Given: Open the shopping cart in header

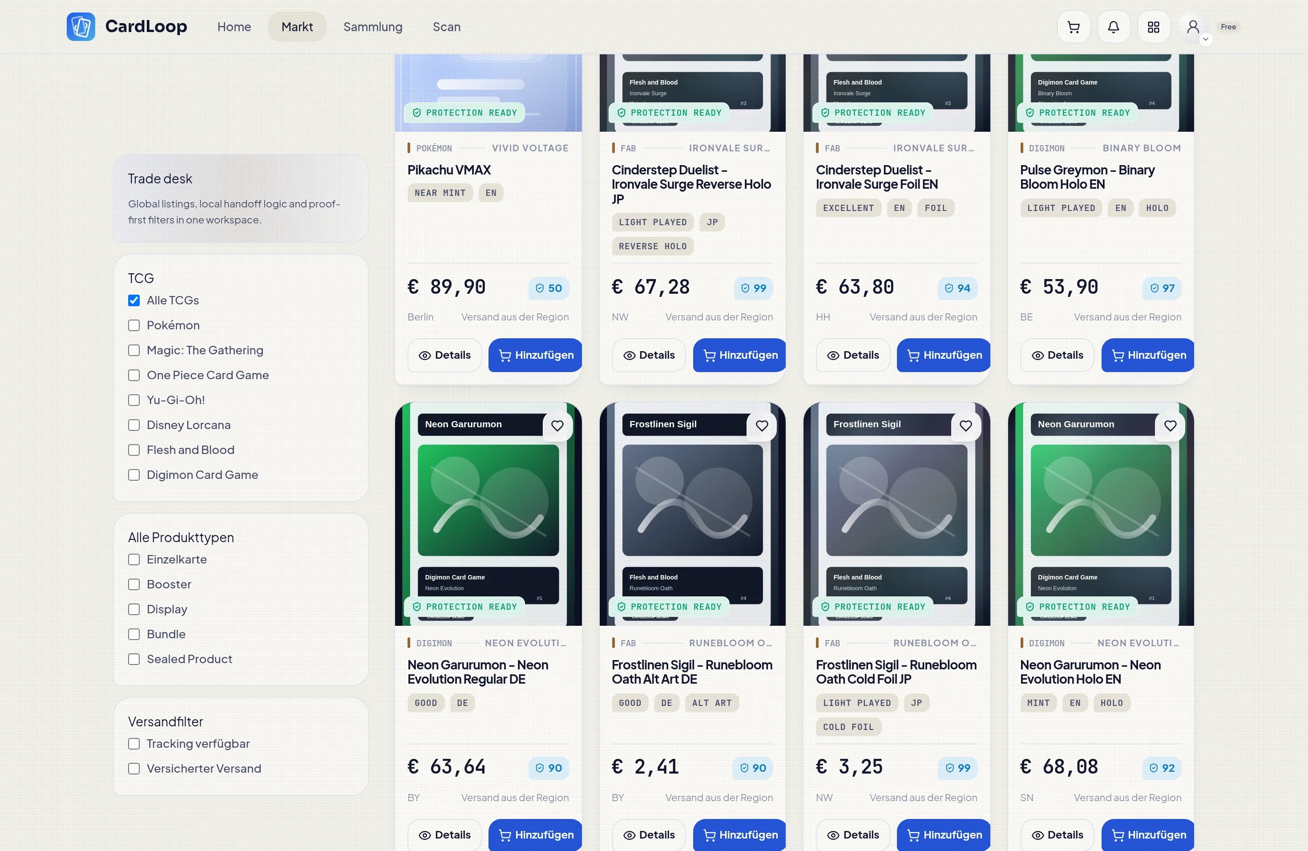Looking at the screenshot, I should [x=1074, y=26].
